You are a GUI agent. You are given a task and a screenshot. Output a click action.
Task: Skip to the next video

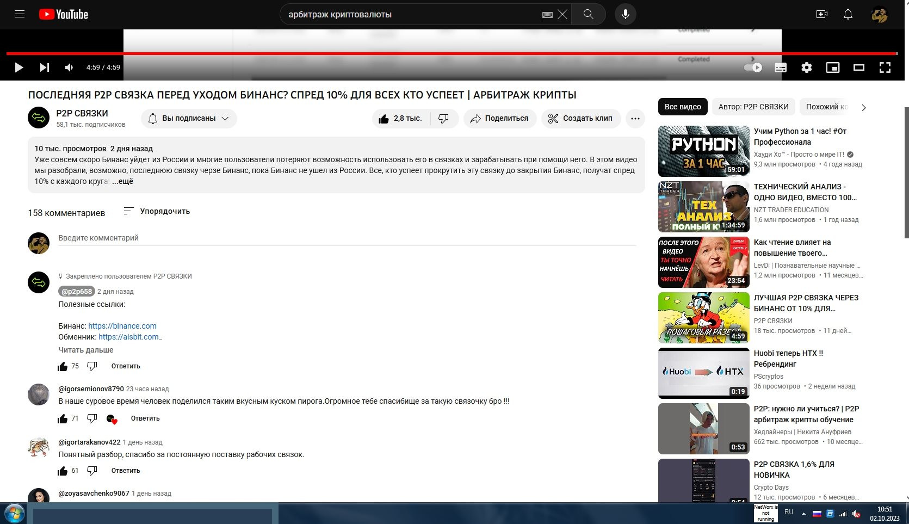pyautogui.click(x=45, y=67)
